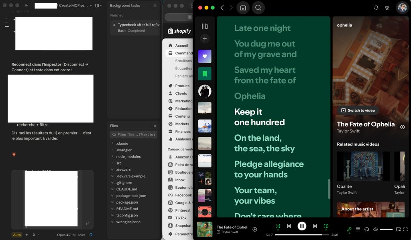Image resolution: width=411 pixels, height=240 pixels.
Task: Add The Fate of Ophelia from side panel
Action: (x=402, y=127)
